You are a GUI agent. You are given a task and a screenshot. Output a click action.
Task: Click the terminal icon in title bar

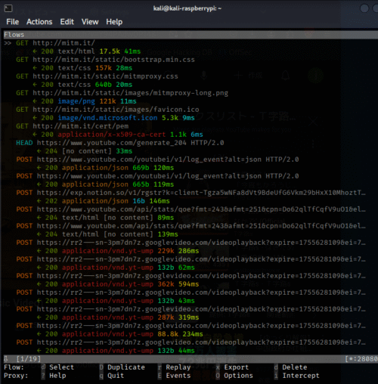(8, 8)
